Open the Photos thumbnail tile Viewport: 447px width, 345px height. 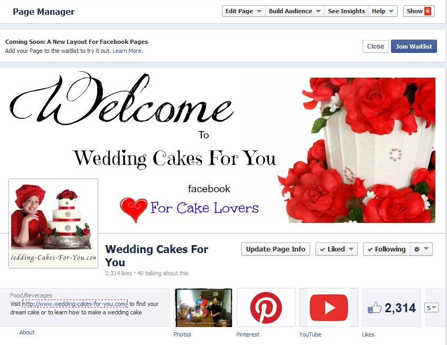pos(203,307)
